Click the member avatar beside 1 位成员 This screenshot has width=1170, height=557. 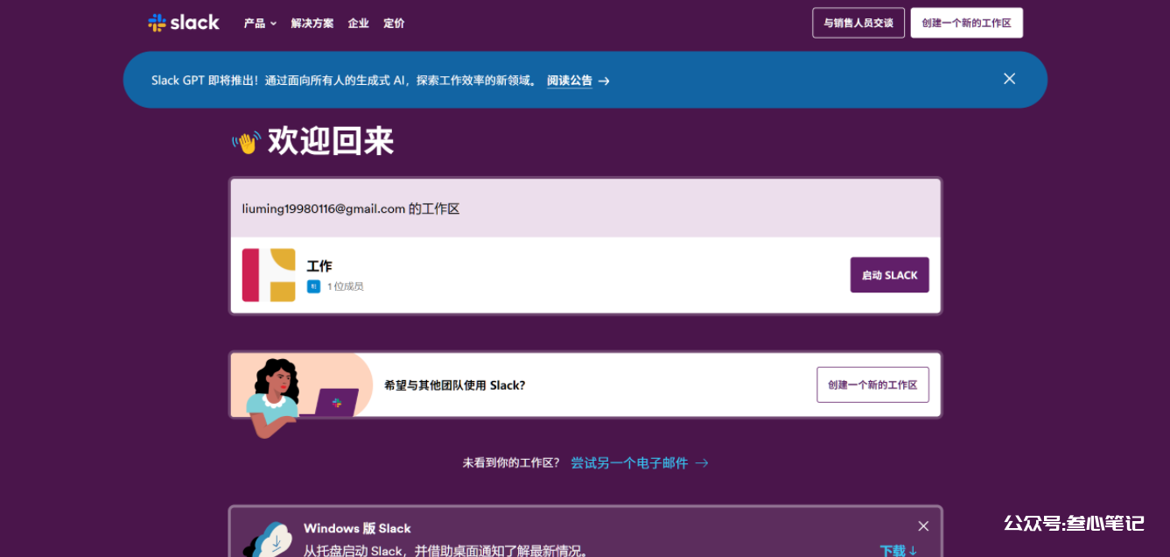(313, 286)
